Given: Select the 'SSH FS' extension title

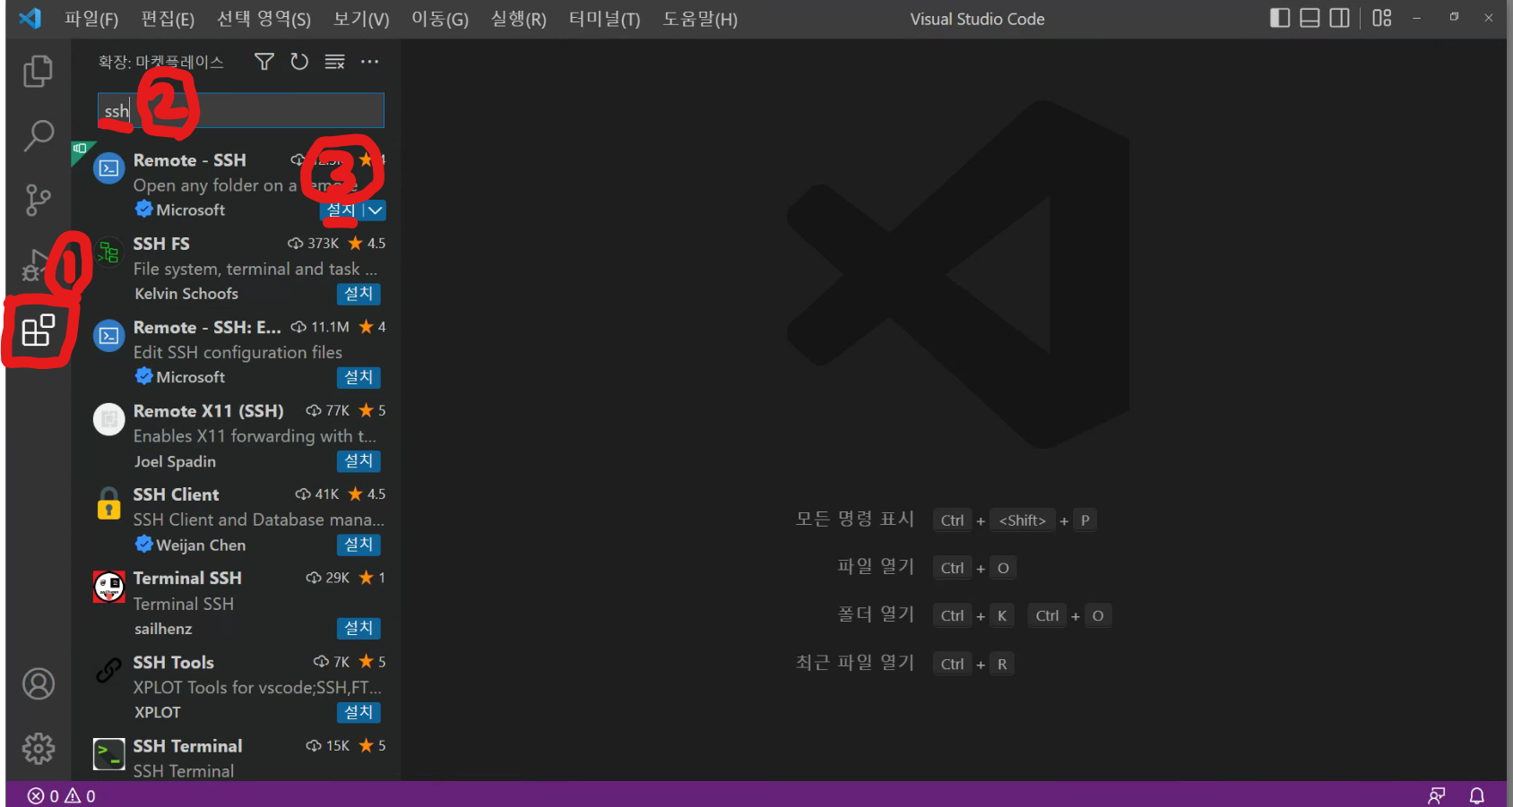Looking at the screenshot, I should point(161,244).
